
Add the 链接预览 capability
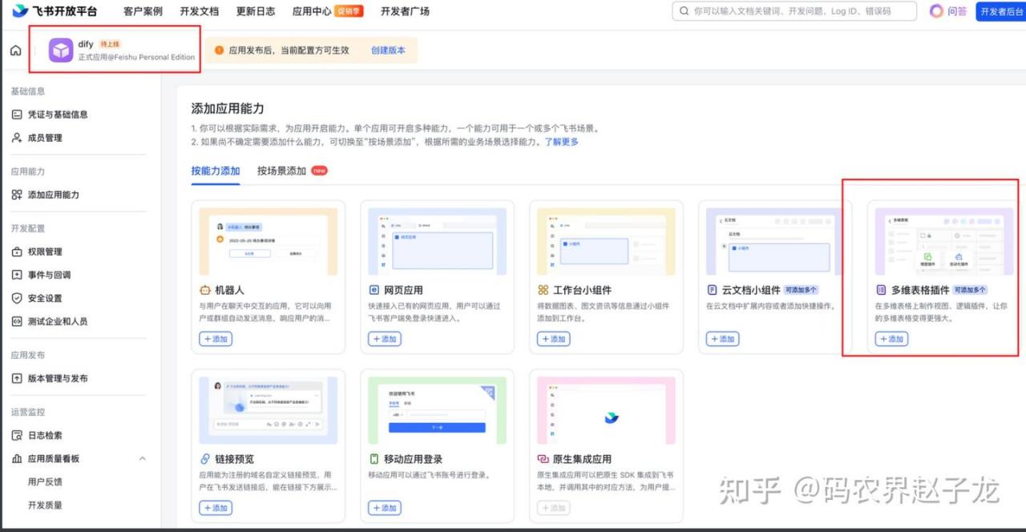pos(216,508)
